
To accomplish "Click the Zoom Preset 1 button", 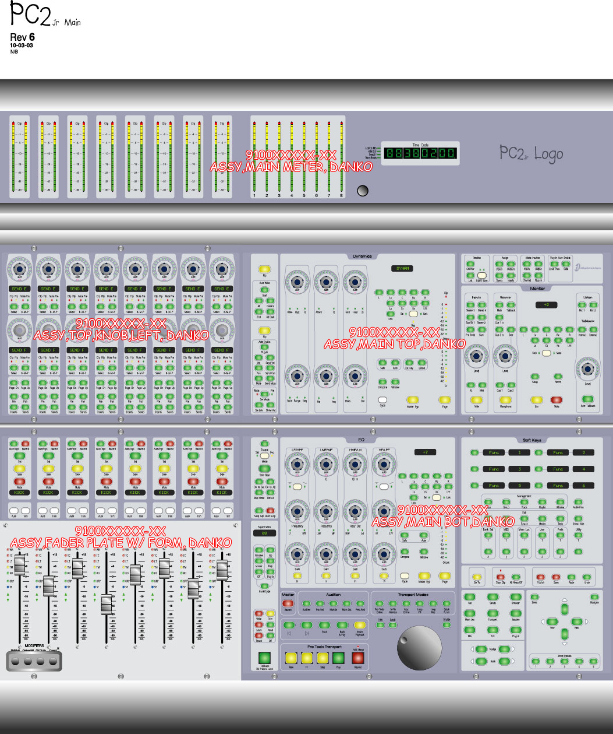I will 536,661.
